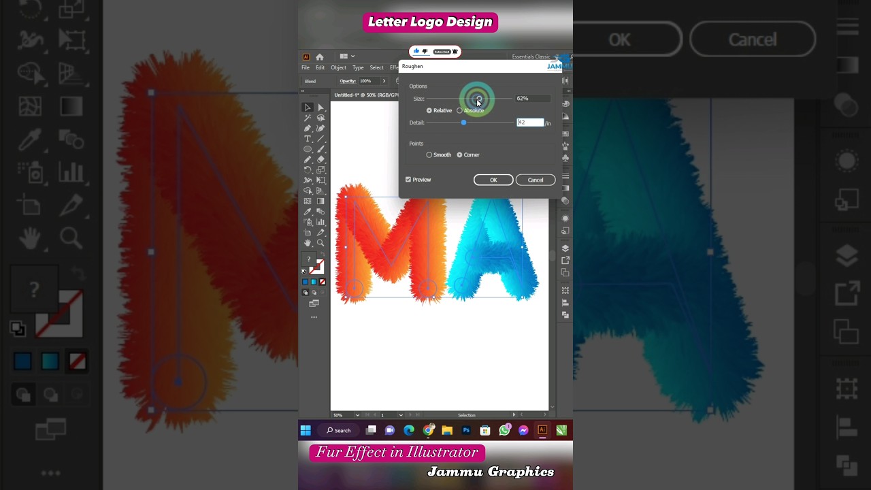The image size is (871, 490).
Task: Open the Object menu
Action: [338, 67]
